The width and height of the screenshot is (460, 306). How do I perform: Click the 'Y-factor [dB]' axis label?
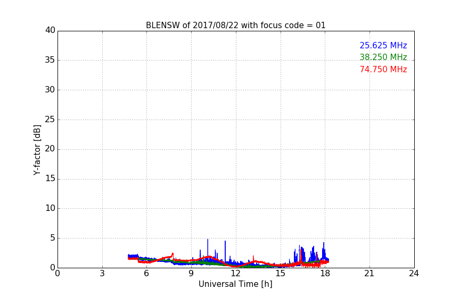37,150
